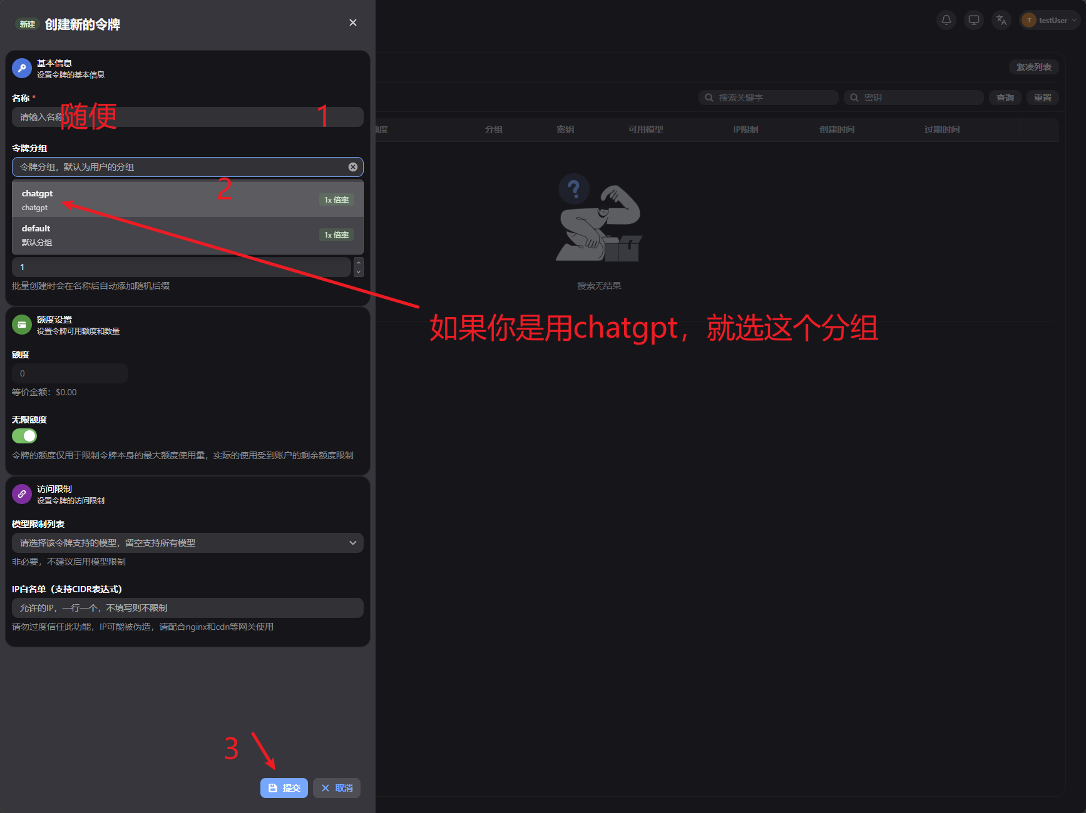
Task: Click the IP白名单 text field
Action: (x=187, y=608)
